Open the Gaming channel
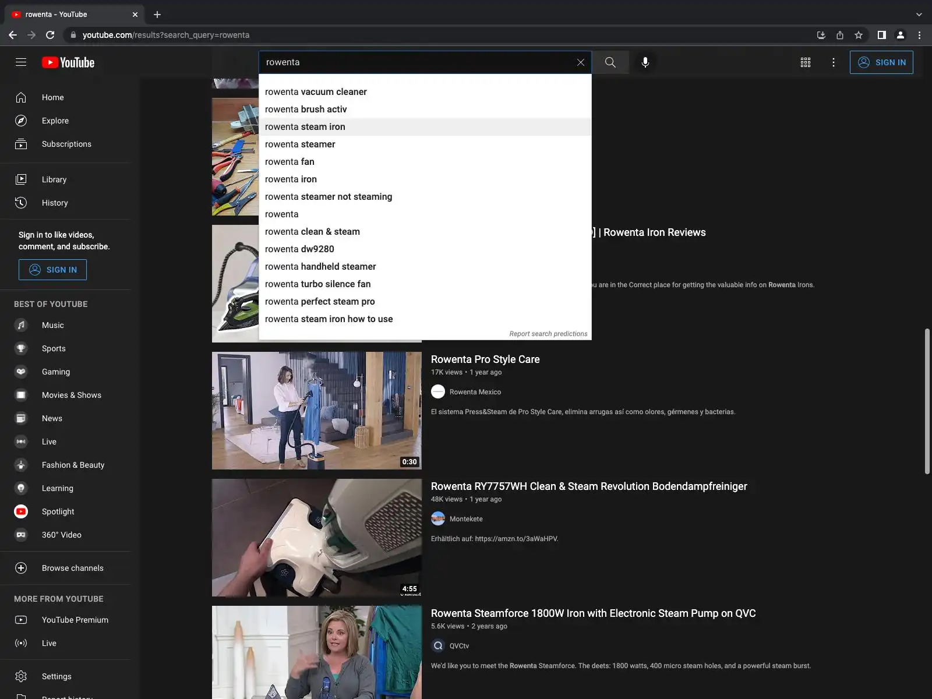 65,372
